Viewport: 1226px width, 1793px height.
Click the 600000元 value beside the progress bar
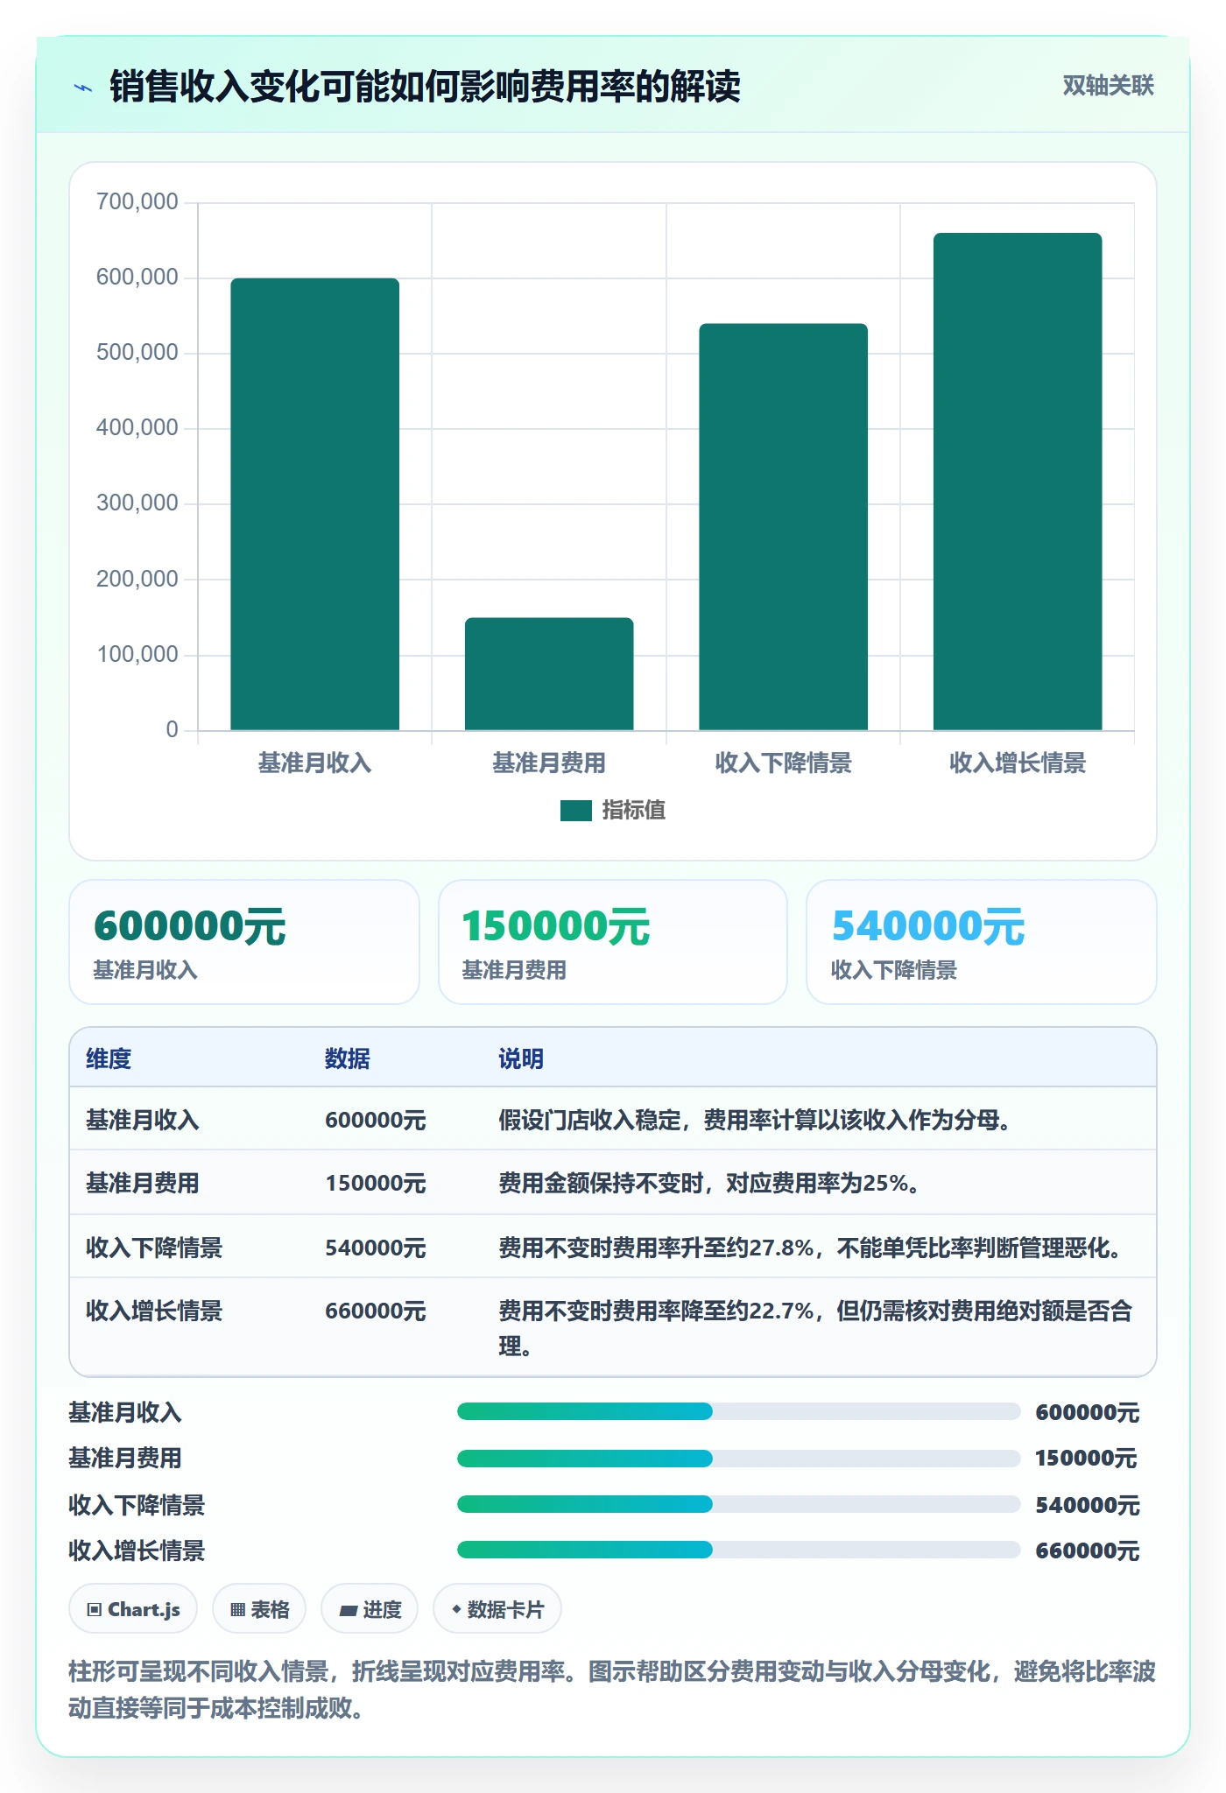click(x=1088, y=1412)
